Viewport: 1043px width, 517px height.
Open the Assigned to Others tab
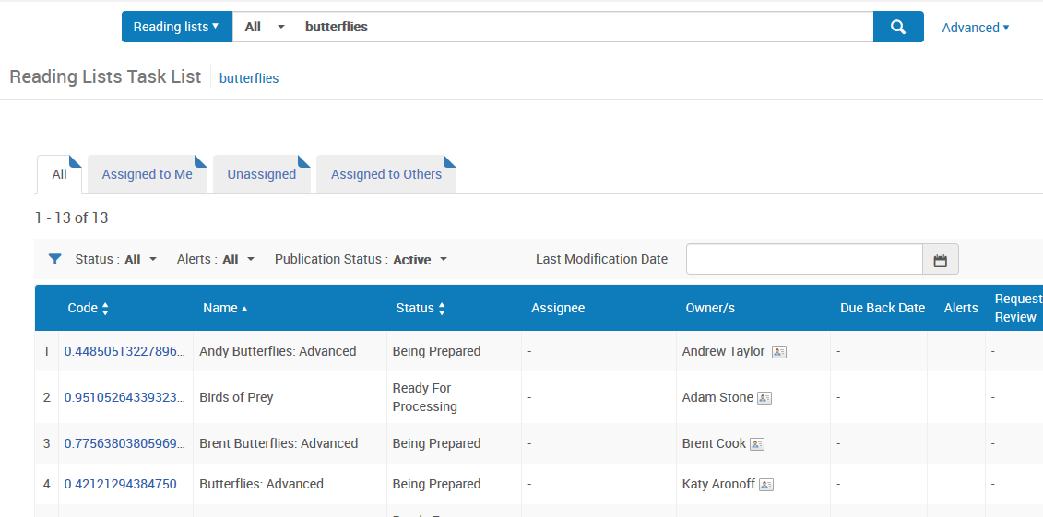tap(385, 174)
